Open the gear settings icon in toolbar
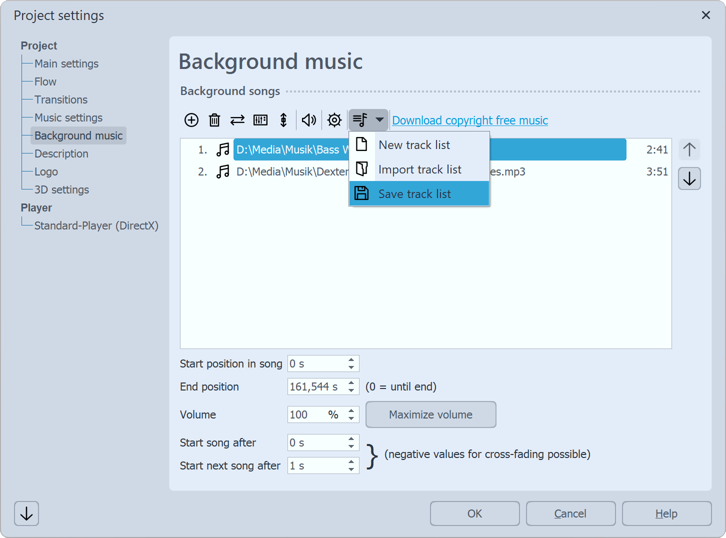Image resolution: width=726 pixels, height=538 pixels. [334, 120]
